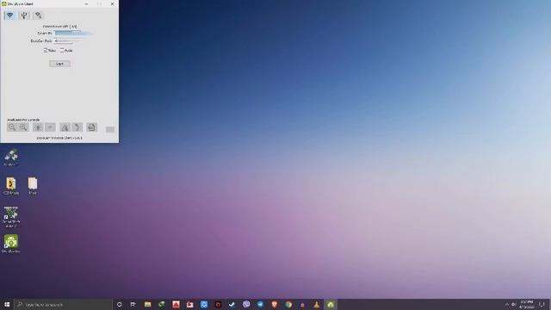
Task: Select the WiFi Server connection mode icon
Action: coord(38,15)
